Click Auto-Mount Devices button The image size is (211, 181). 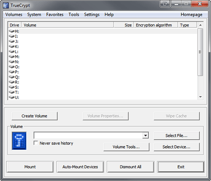(x=80, y=167)
